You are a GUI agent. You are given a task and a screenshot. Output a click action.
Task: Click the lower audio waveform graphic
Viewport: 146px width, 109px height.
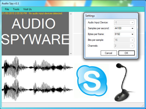point(37,90)
